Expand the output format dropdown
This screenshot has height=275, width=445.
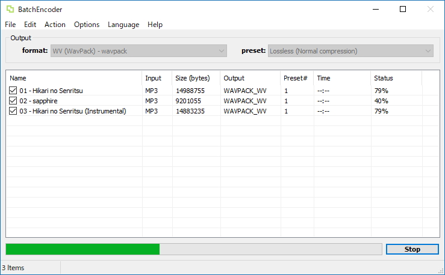[138, 51]
